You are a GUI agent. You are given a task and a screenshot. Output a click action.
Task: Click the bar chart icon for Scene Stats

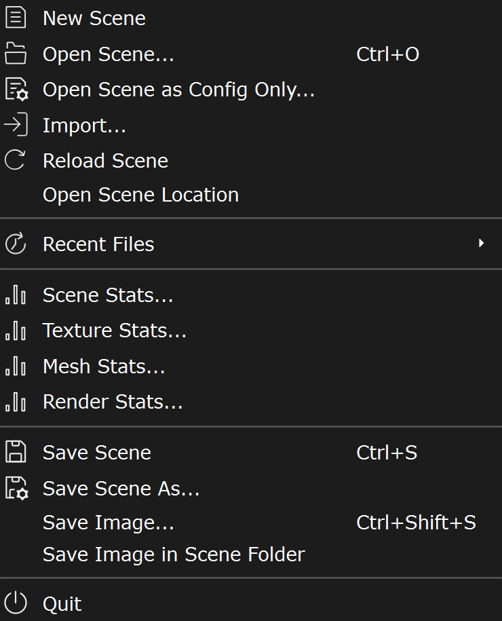click(x=16, y=295)
